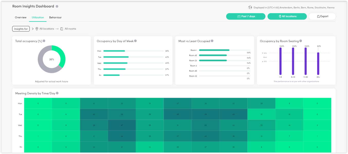Switch to the Behaviour tab

click(x=55, y=17)
